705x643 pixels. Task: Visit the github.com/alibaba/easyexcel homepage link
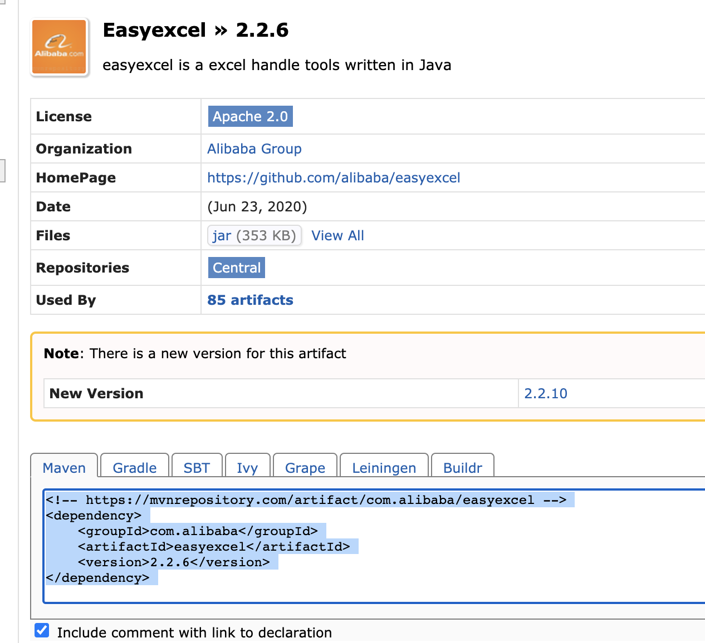pyautogui.click(x=334, y=177)
